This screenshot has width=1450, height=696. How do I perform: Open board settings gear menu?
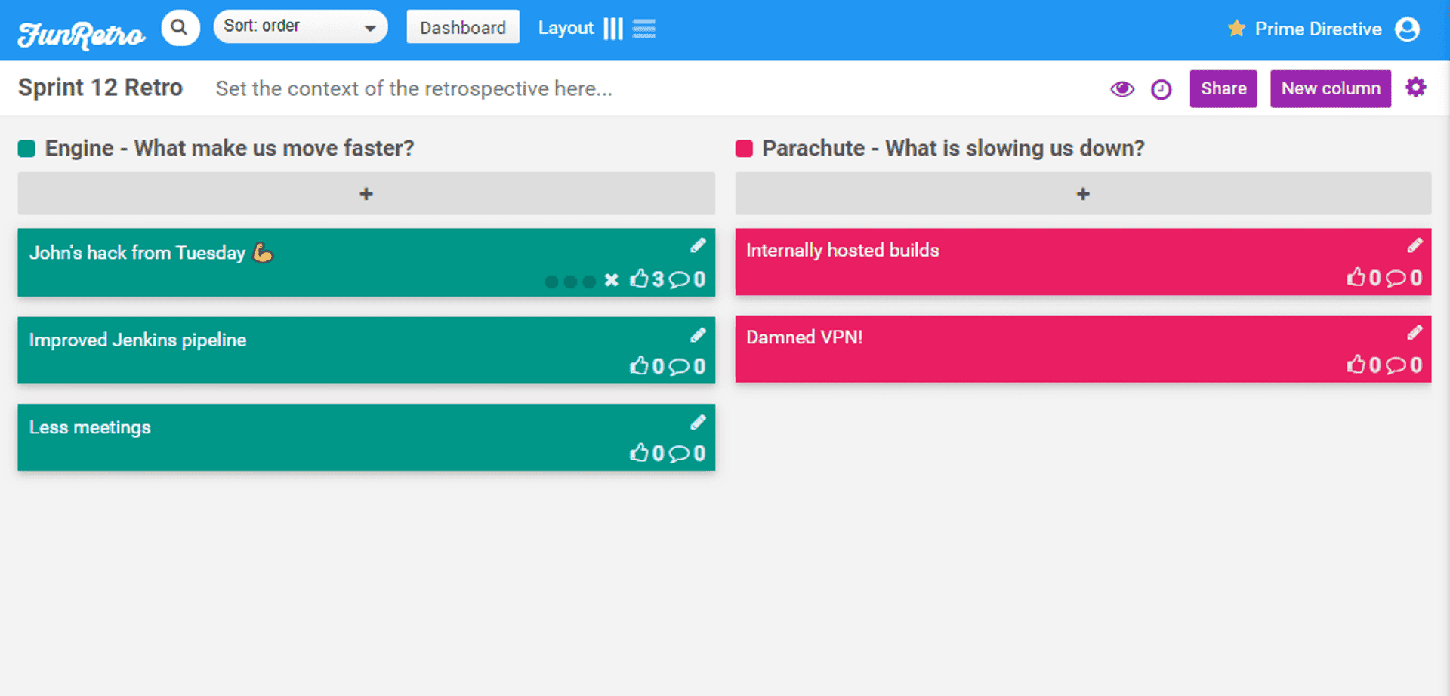1415,88
